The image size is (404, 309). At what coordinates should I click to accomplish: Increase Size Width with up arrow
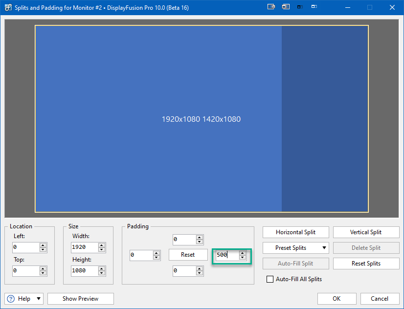102,245
